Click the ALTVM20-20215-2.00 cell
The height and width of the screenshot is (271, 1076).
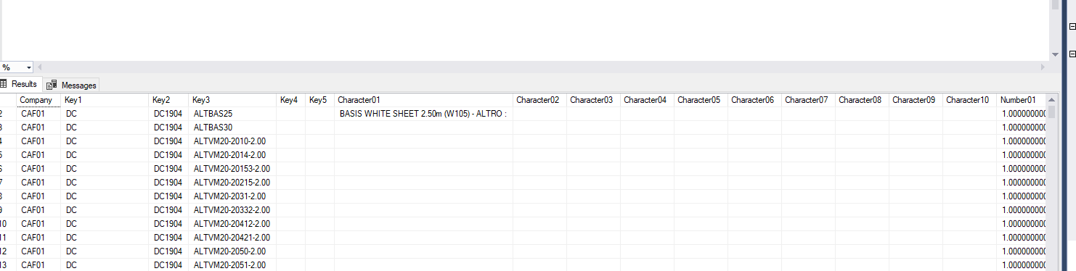point(232,183)
